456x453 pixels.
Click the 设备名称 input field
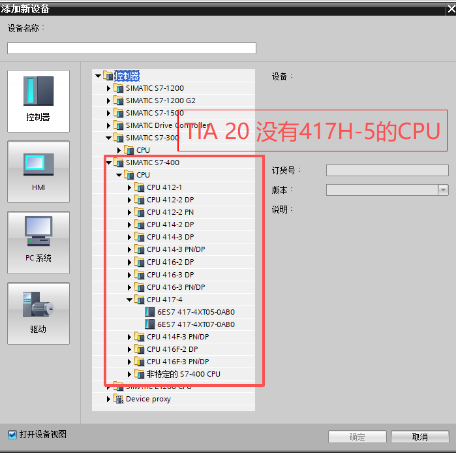[x=132, y=48]
